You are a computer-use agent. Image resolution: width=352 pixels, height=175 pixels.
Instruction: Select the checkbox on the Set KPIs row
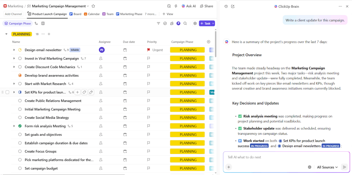click(7, 92)
